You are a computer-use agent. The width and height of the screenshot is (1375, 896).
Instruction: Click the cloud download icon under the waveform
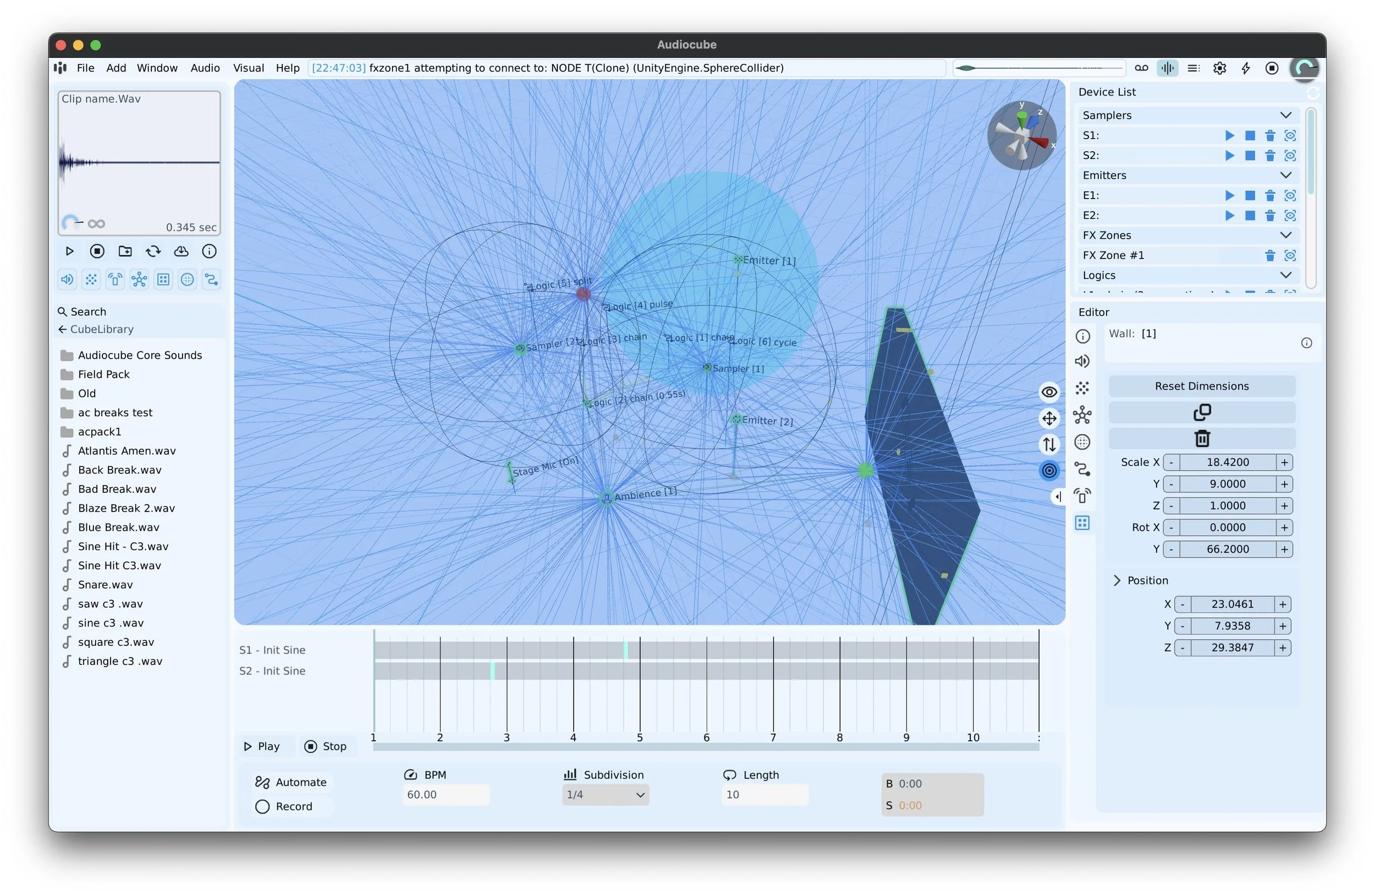[182, 251]
